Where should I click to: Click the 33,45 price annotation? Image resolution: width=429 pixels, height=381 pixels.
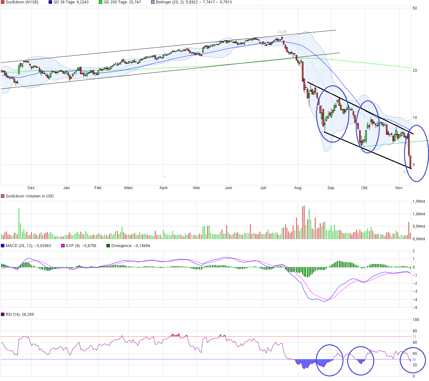pyautogui.click(x=282, y=31)
